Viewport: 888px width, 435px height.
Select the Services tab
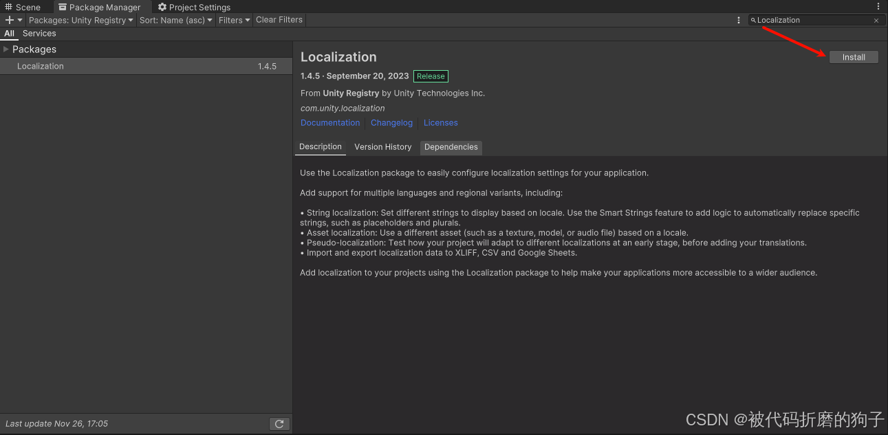pos(39,33)
